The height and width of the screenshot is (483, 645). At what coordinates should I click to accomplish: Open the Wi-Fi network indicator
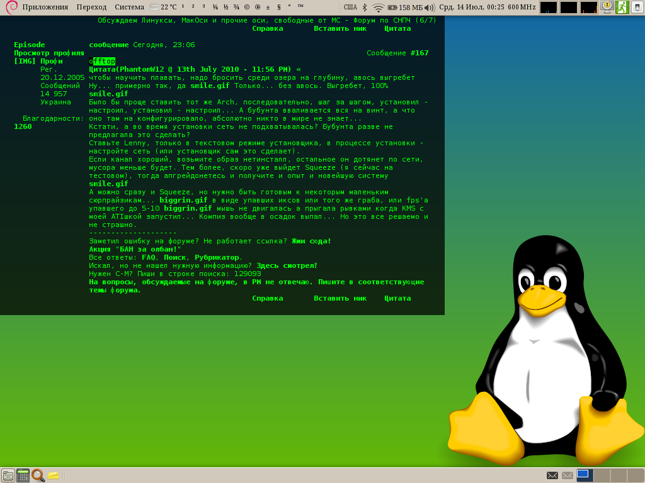pyautogui.click(x=378, y=8)
